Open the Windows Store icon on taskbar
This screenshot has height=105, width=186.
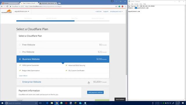click(x=80, y=103)
